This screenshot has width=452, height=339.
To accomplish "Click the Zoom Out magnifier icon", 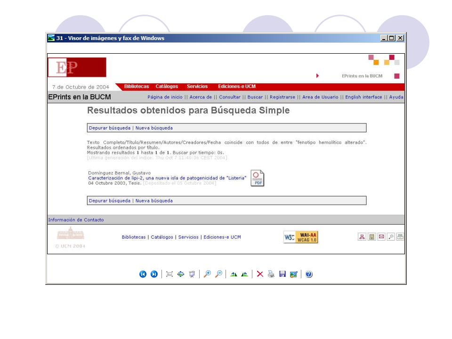I will pos(219,274).
